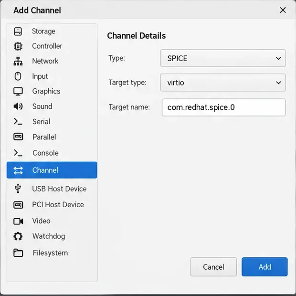This screenshot has height=296, width=296.
Task: Click the Cancel button
Action: (x=213, y=267)
